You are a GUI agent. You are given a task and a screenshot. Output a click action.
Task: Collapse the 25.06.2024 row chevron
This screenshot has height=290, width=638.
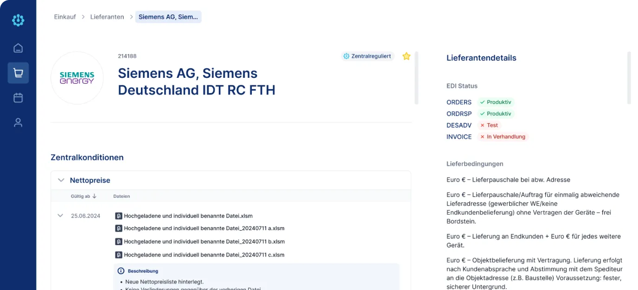60,215
